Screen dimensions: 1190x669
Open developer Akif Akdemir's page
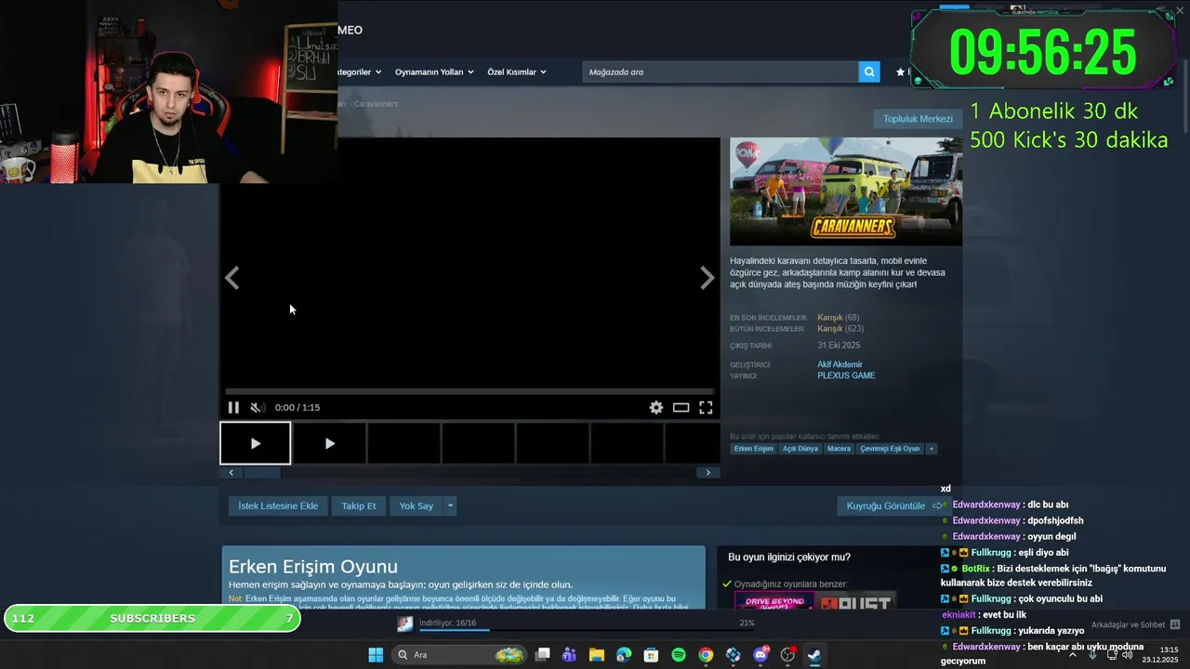pos(840,364)
